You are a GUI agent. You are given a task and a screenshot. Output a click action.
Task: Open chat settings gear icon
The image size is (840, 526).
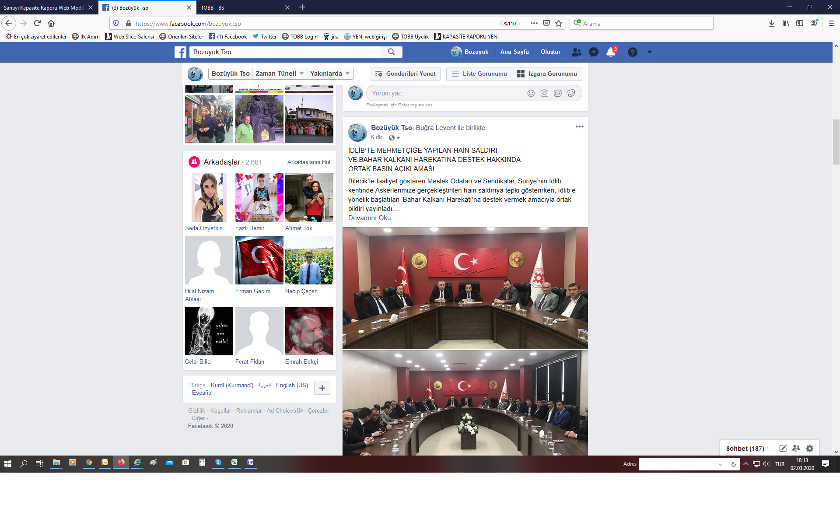(810, 449)
